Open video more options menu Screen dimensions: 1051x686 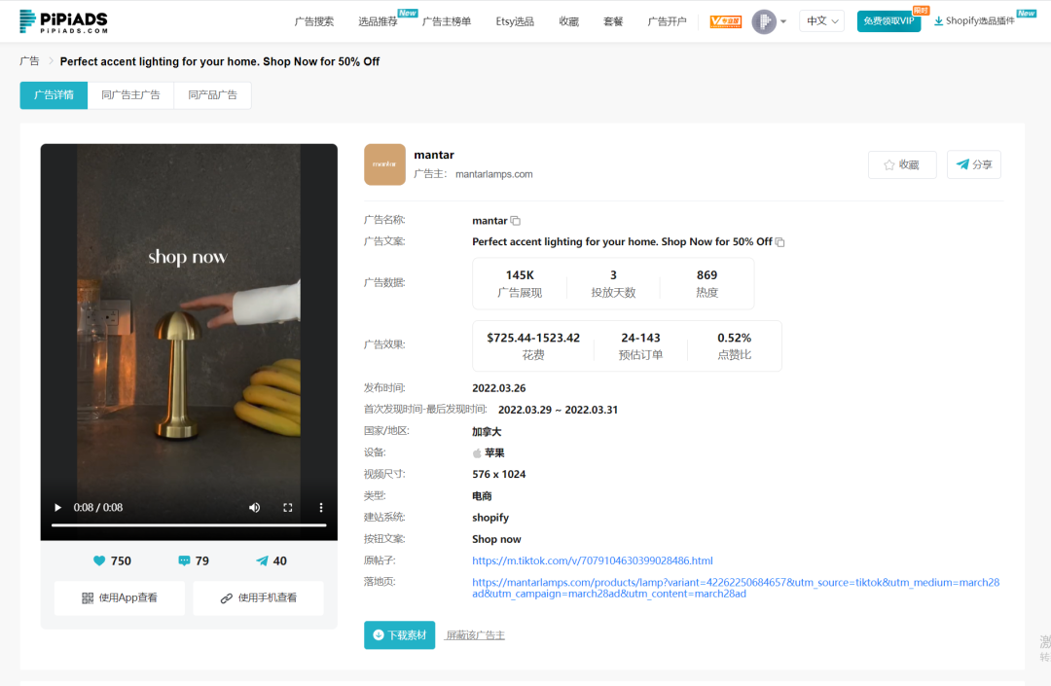click(321, 508)
